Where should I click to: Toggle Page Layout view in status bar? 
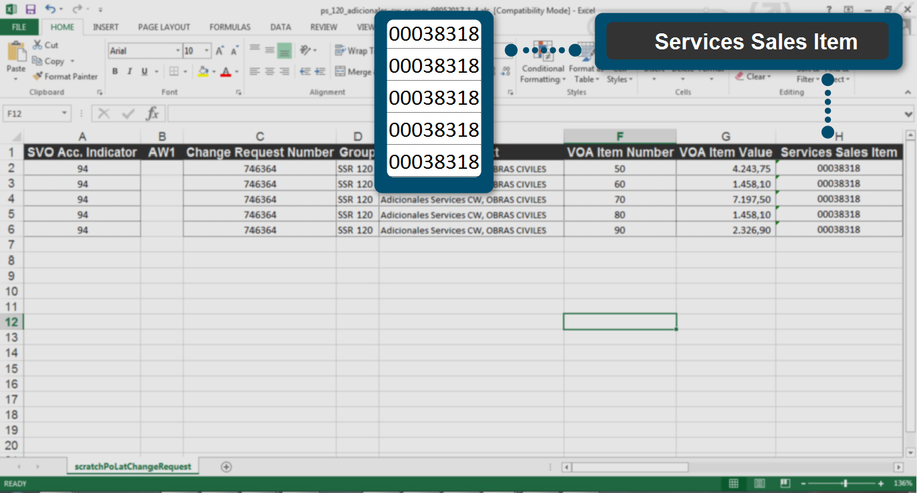point(759,484)
